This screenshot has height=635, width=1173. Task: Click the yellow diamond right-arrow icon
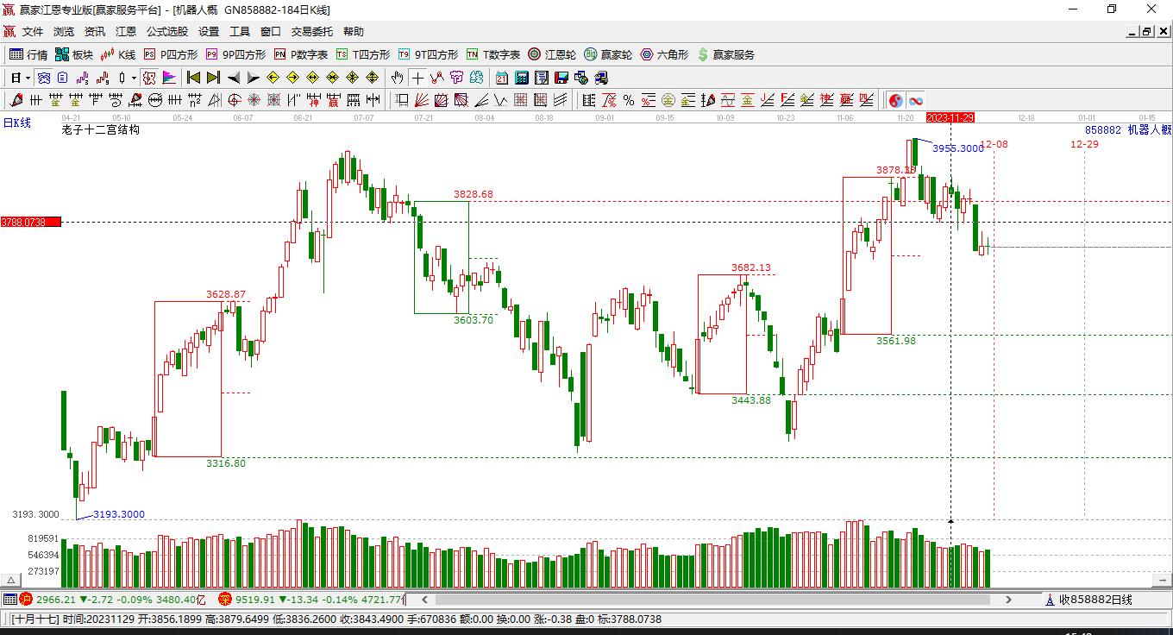tap(293, 78)
